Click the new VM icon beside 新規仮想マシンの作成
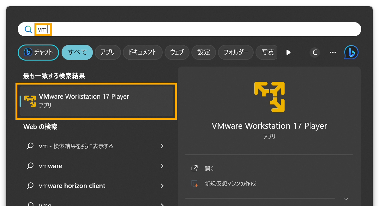 (195, 184)
